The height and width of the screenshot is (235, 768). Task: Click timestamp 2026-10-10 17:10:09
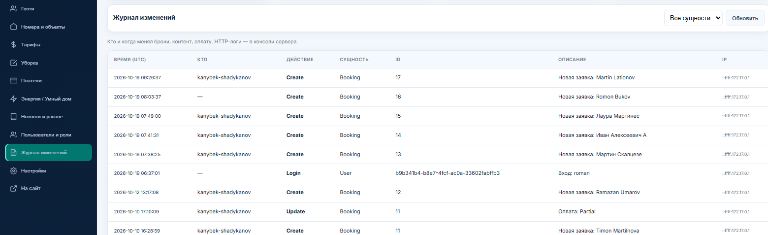tap(136, 212)
